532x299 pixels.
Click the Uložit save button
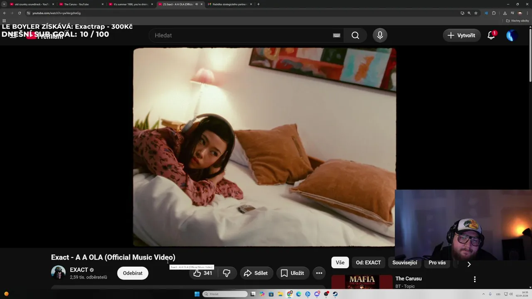tap(293, 273)
